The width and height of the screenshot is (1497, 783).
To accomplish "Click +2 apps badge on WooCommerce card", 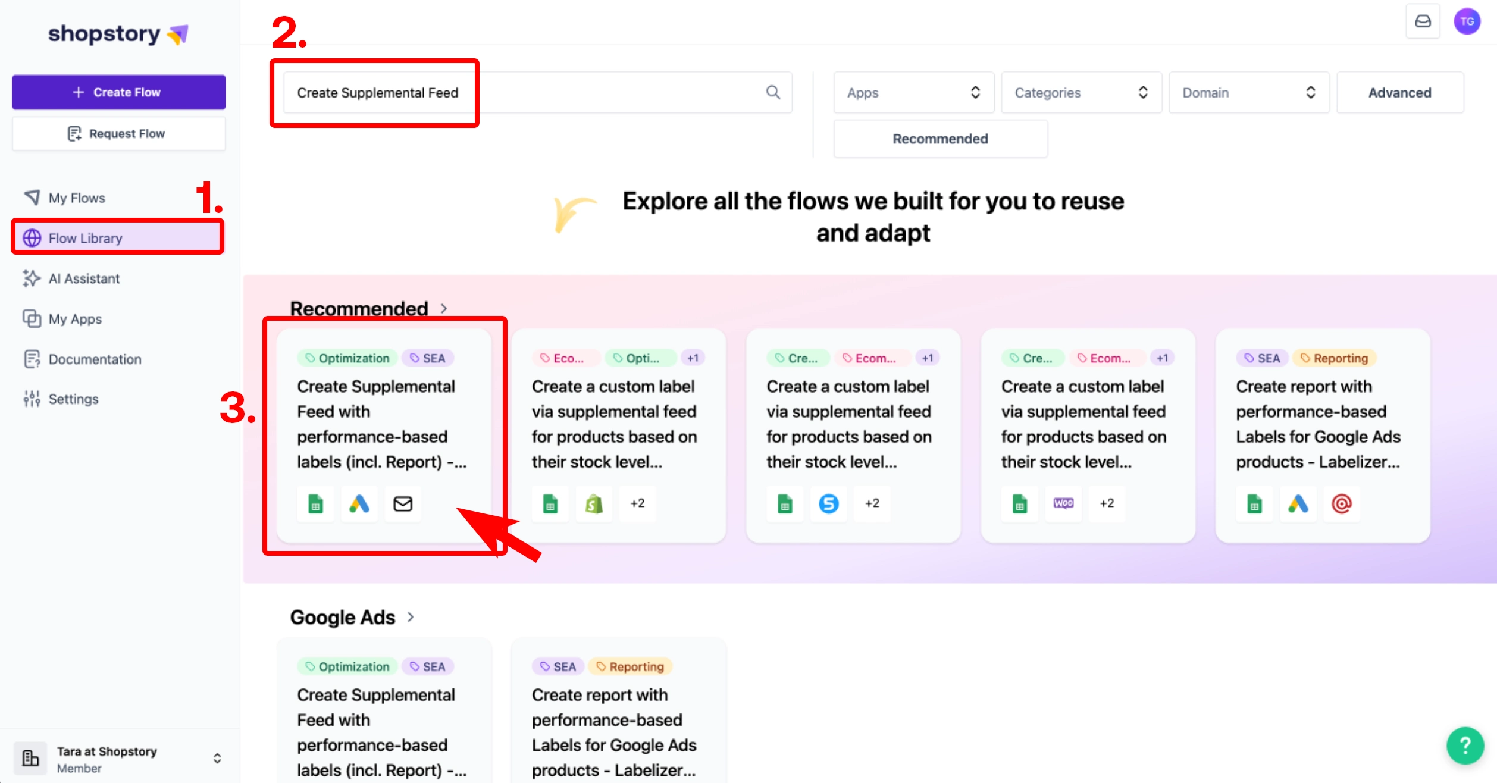I will coord(1107,503).
